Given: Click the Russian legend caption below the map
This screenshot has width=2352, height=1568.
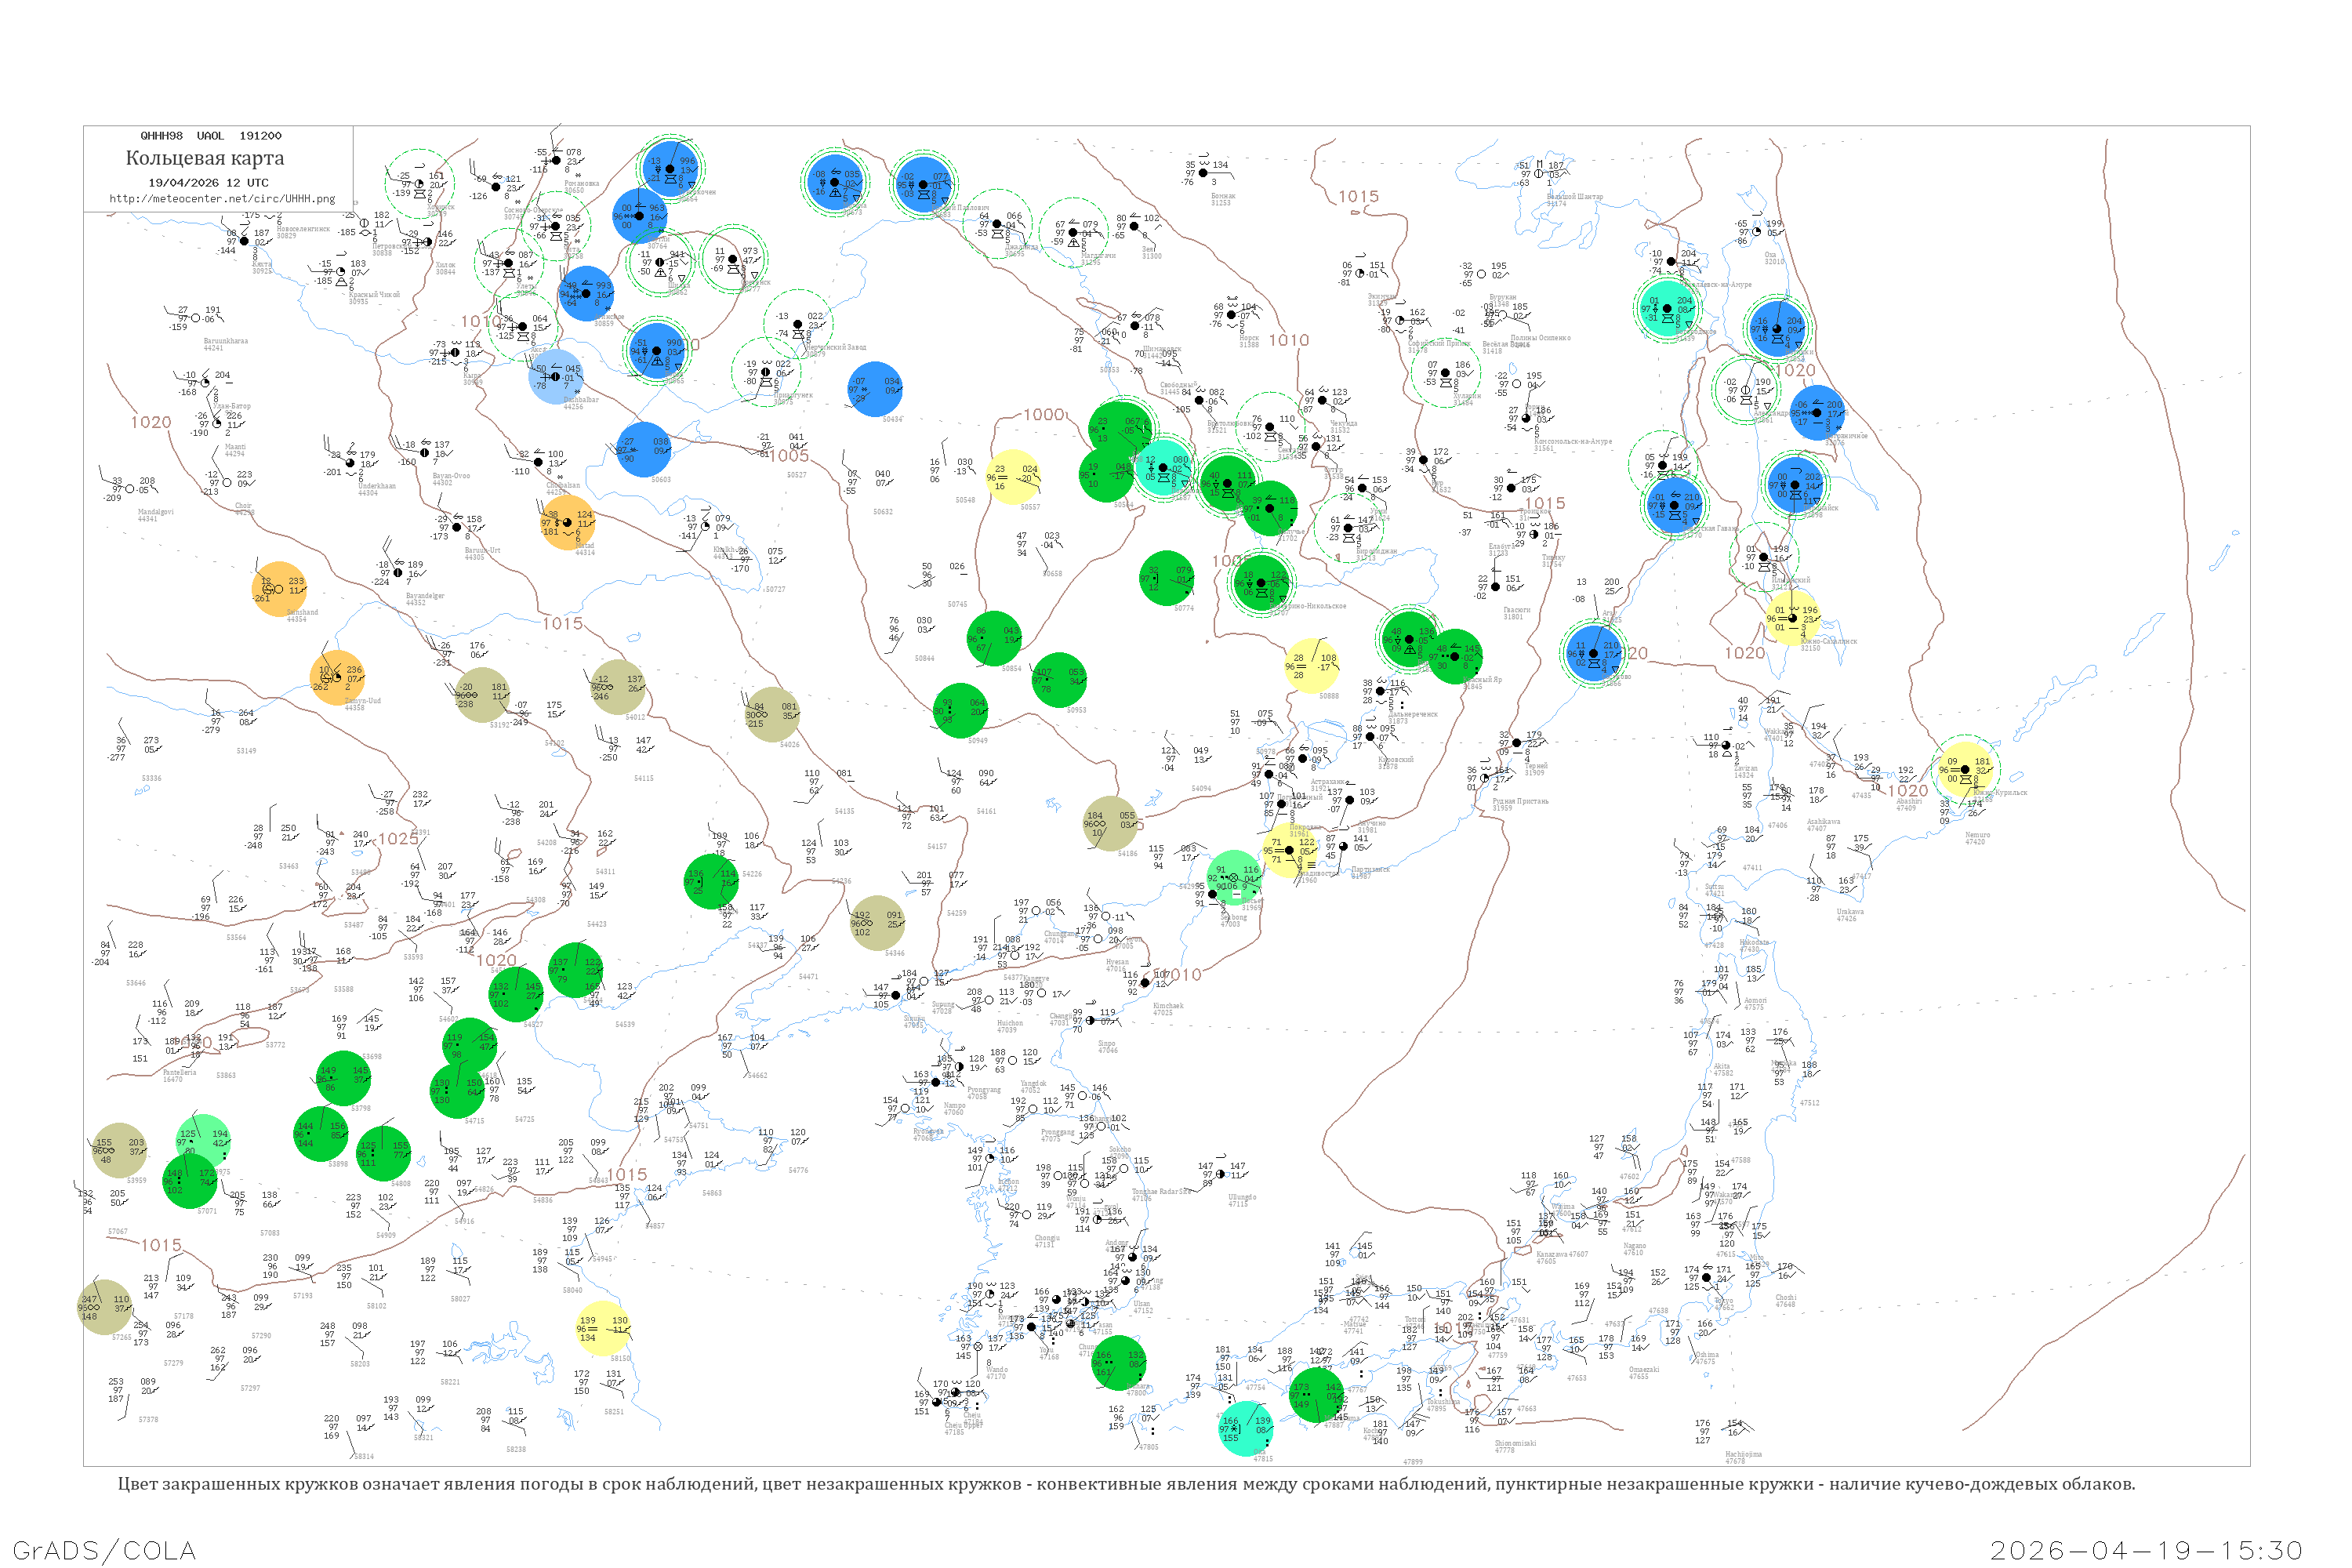Looking at the screenshot, I should pyautogui.click(x=1126, y=1484).
